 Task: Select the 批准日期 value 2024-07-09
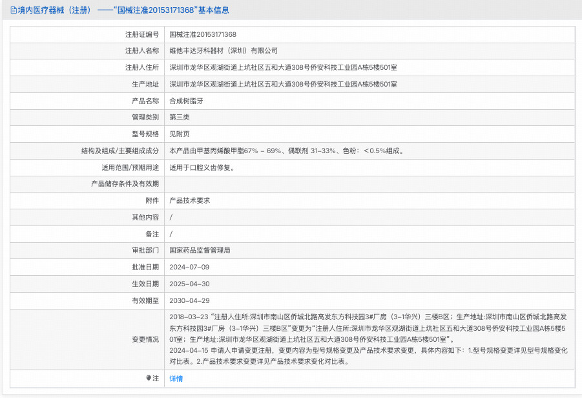(x=189, y=267)
